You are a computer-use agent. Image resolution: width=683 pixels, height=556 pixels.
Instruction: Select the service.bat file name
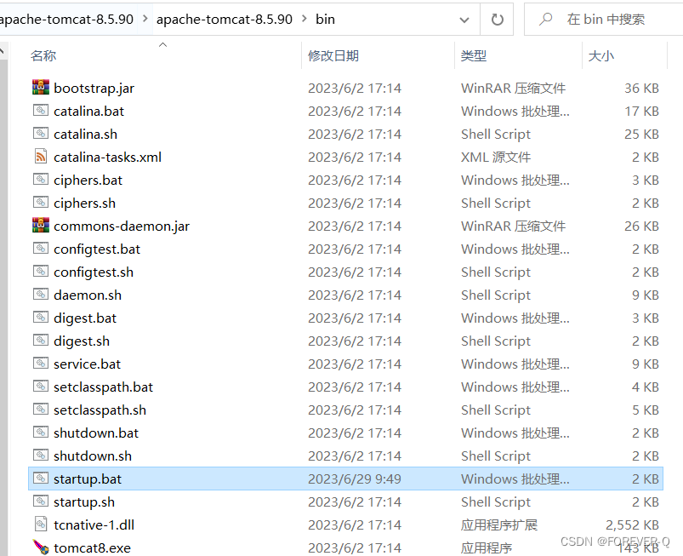[87, 364]
